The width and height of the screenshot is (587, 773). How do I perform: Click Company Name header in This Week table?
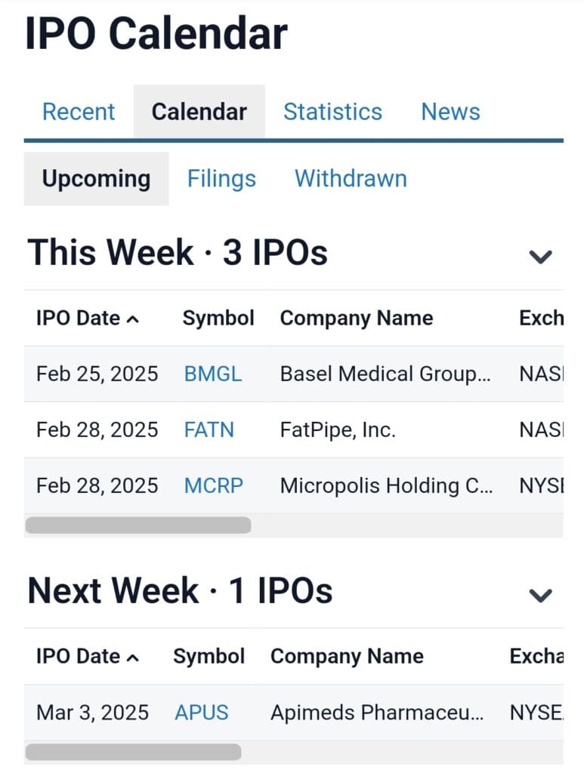(357, 318)
